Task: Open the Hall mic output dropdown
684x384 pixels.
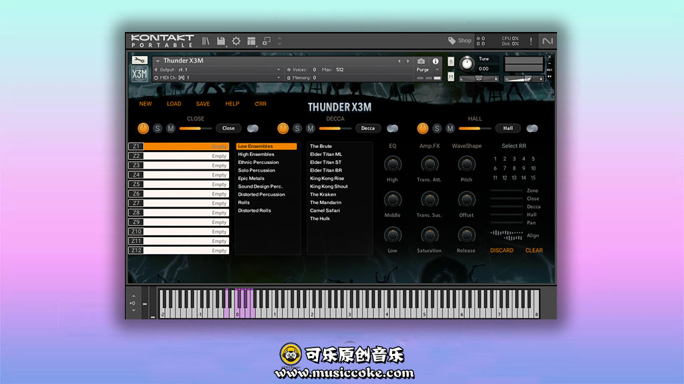Action: coord(508,129)
